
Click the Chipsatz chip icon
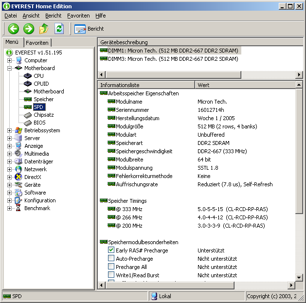point(28,115)
